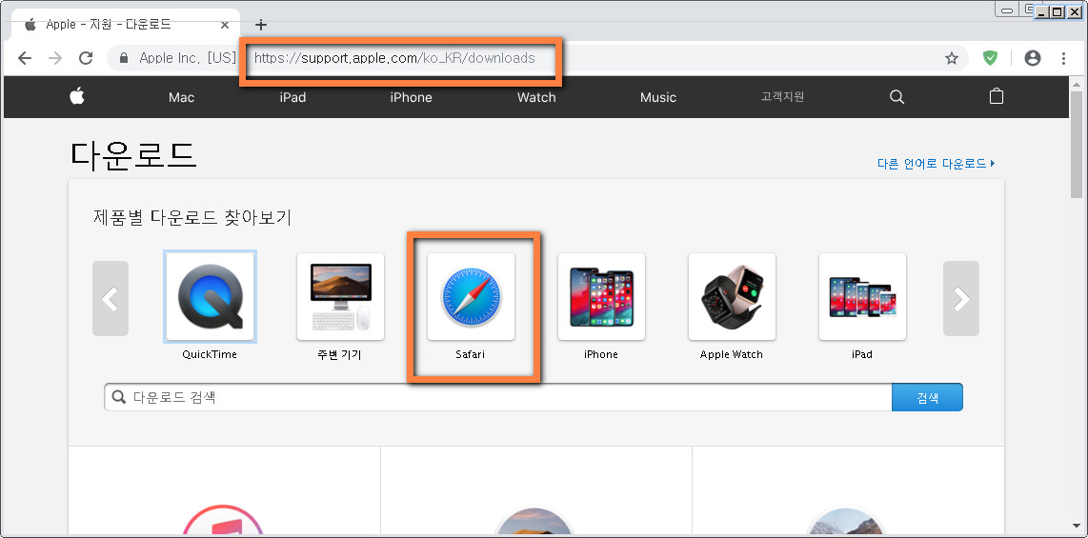Open a new tab with plus button
This screenshot has width=1088, height=538.
point(261,25)
